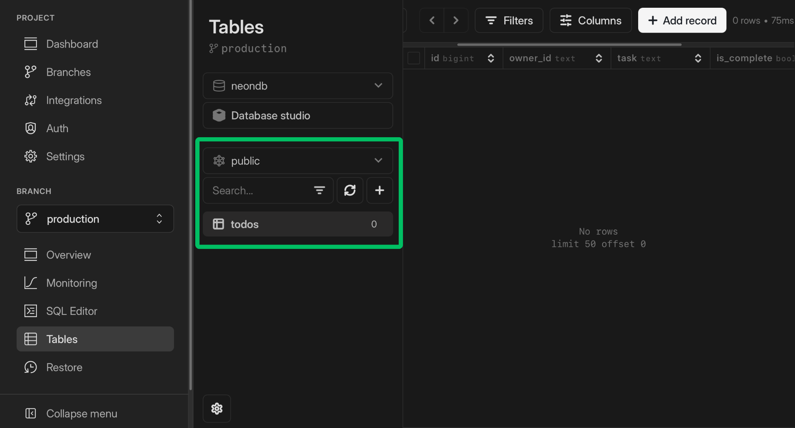Click the Add record button

coord(682,20)
